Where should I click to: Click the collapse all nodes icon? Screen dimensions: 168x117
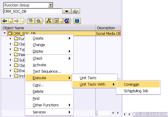(x=39, y=21)
